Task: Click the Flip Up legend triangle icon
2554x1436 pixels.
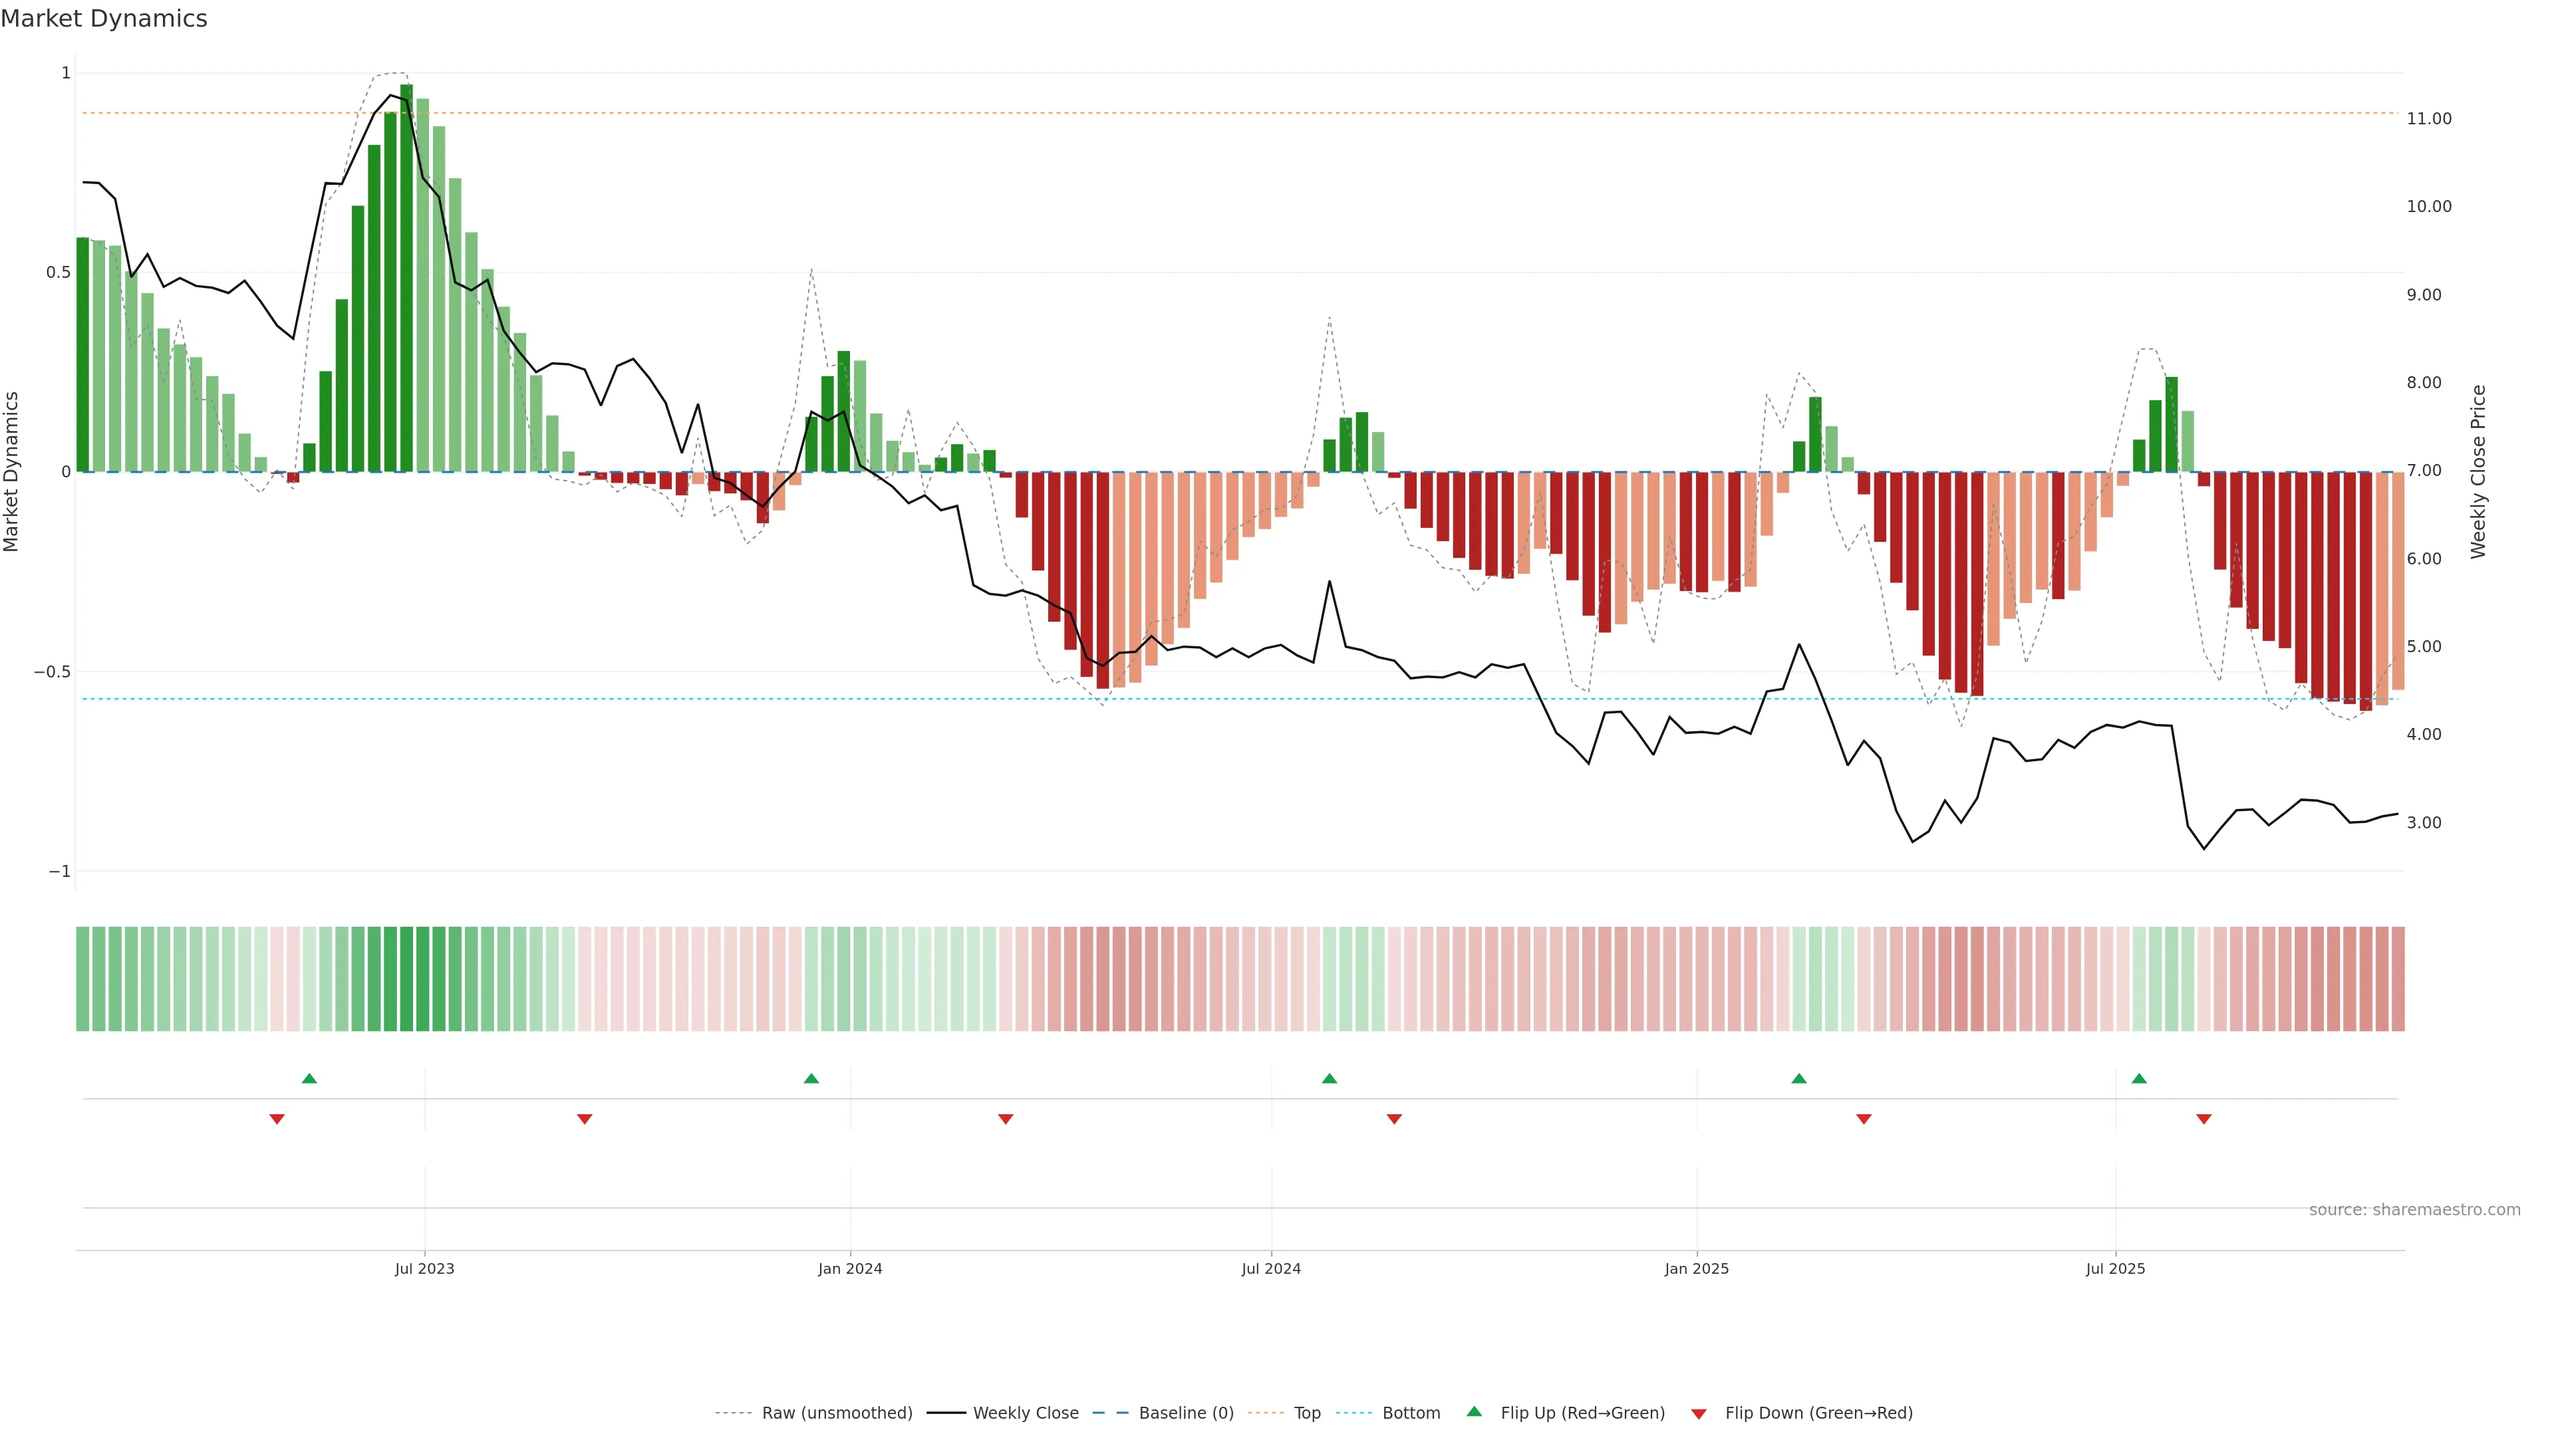Action: [1473, 1411]
